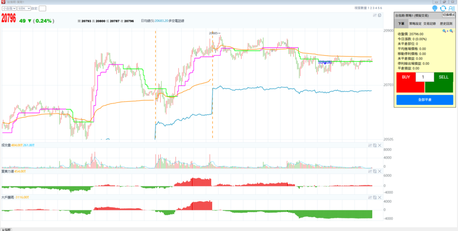Image resolution: width=458 pixels, height=231 pixels.
Task: Toggle trading mode with 切換模式 button
Action: (448, 15)
